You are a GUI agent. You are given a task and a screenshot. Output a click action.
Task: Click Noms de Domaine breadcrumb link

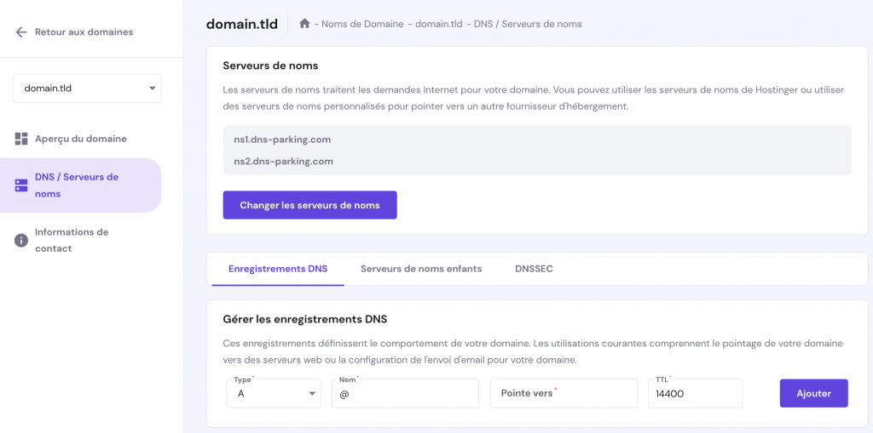pyautogui.click(x=363, y=24)
